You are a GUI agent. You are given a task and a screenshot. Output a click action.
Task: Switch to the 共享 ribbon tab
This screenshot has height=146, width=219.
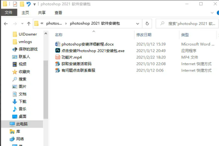pyautogui.click(x=42, y=13)
